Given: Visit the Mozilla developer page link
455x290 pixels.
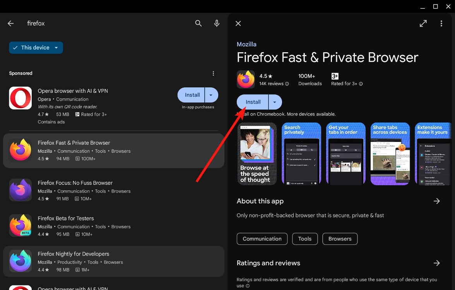Looking at the screenshot, I should (x=246, y=44).
